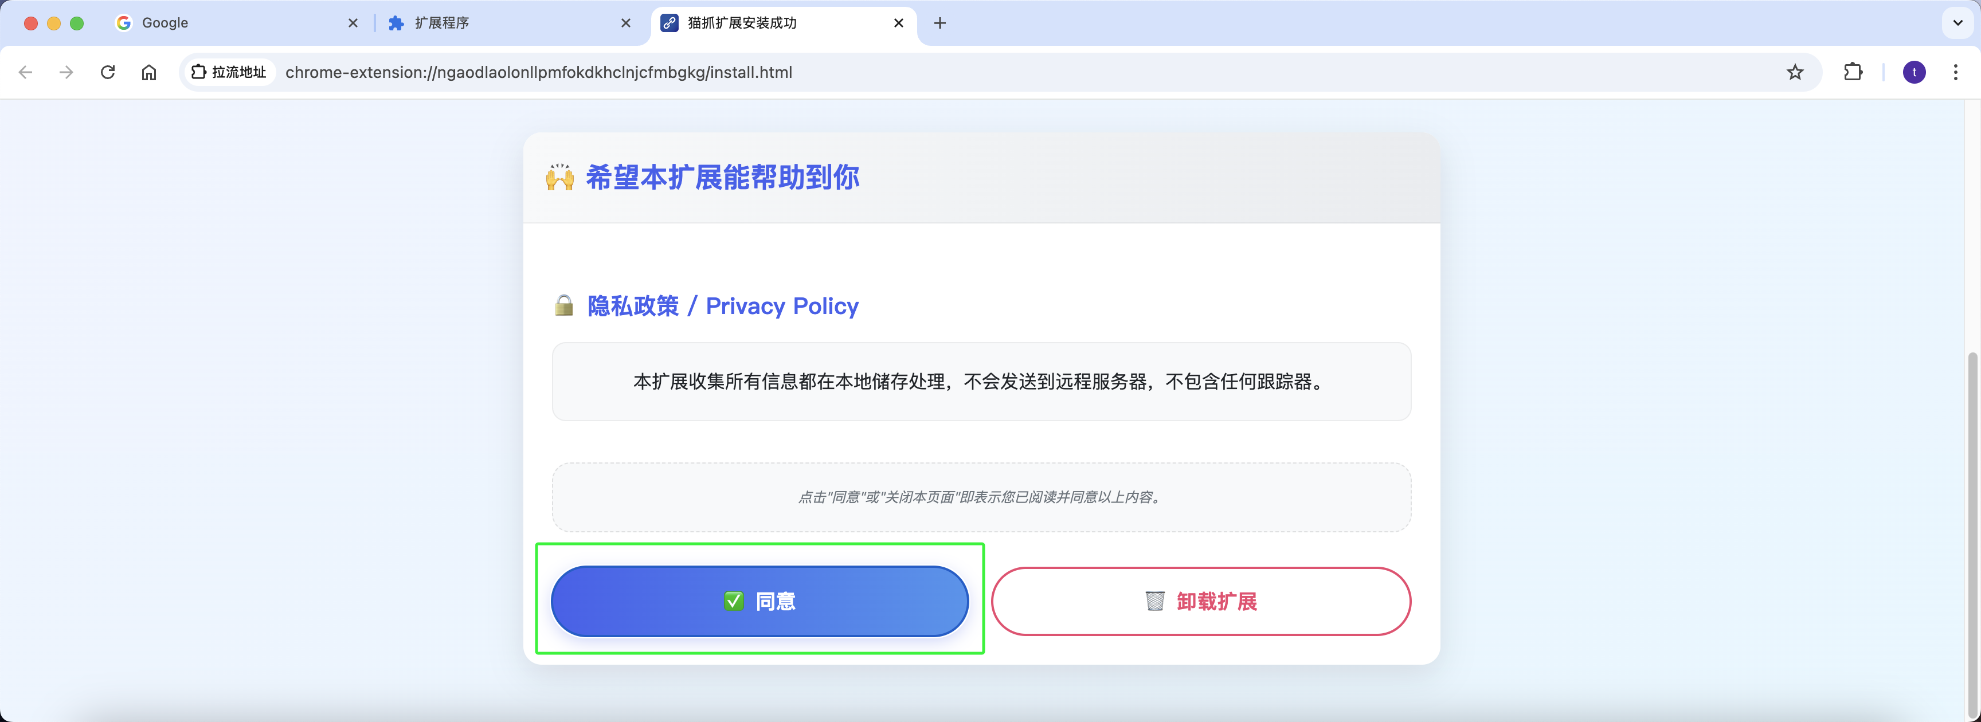1981x722 pixels.
Task: Open the Extensions puzzle menu
Action: [1853, 72]
